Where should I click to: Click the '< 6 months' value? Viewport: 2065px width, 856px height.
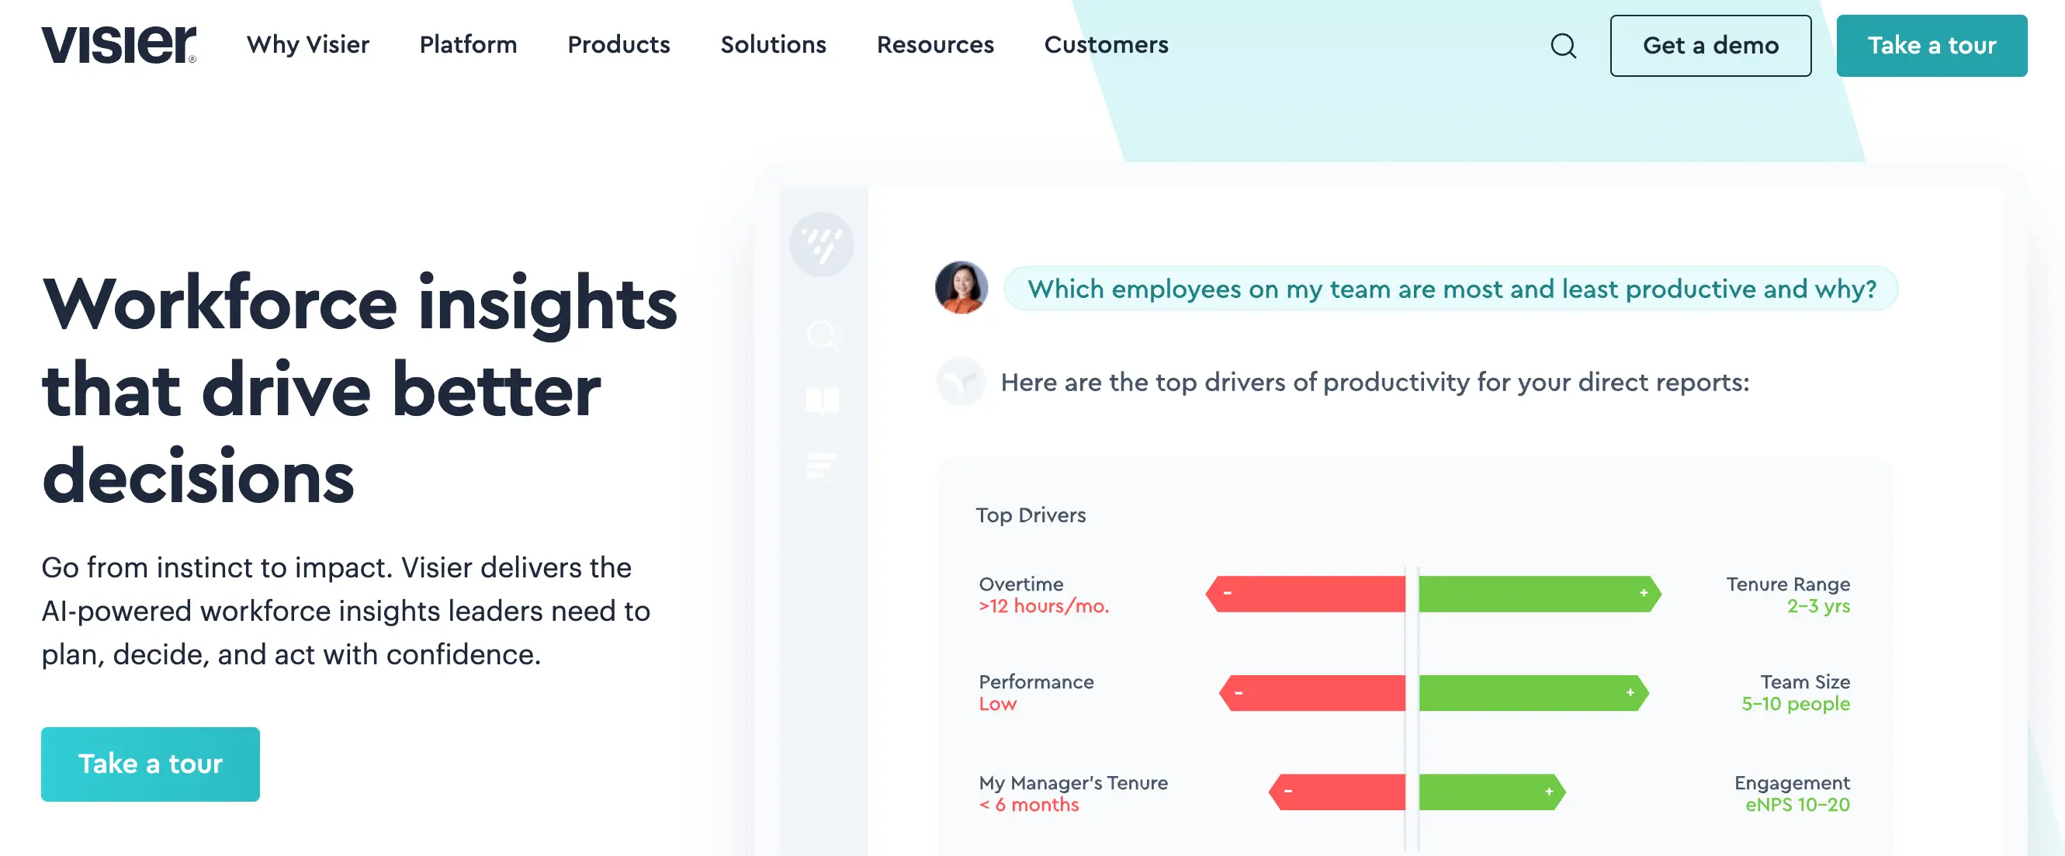[1028, 806]
